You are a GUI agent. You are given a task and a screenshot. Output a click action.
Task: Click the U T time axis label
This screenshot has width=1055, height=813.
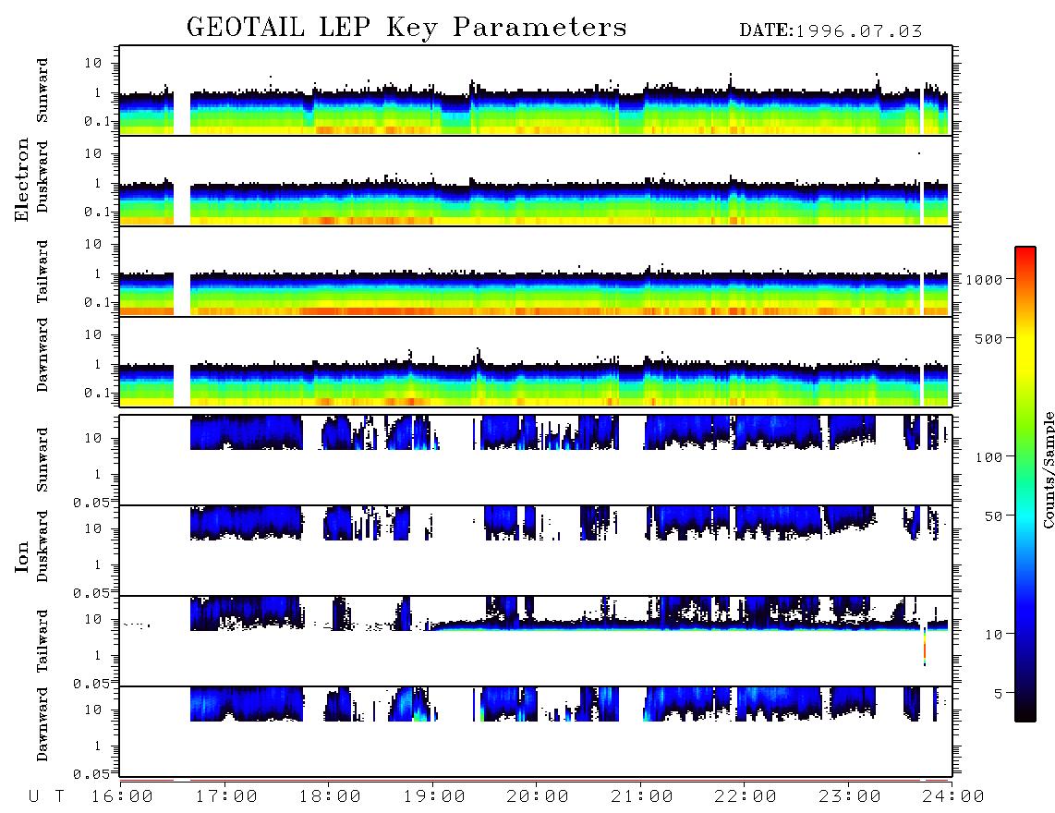[46, 796]
